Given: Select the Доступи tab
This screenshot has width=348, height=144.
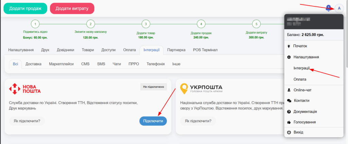Looking at the screenshot, I should point(108,50).
